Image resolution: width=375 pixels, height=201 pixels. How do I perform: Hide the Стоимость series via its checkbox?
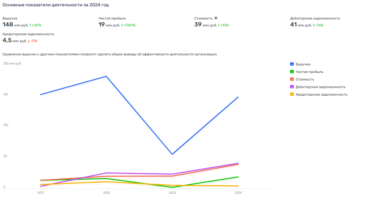pyautogui.click(x=292, y=79)
